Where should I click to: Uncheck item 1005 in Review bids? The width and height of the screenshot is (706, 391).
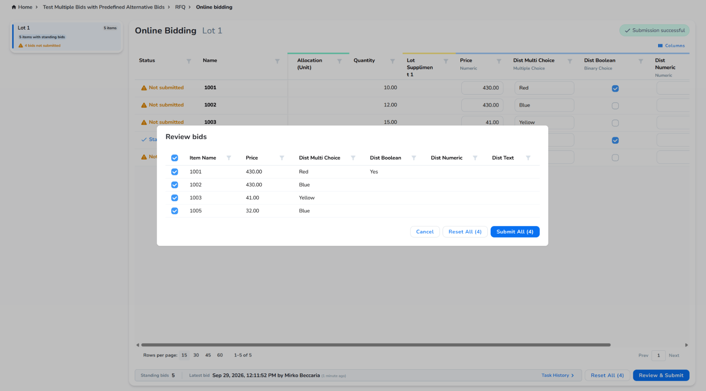[x=174, y=211]
